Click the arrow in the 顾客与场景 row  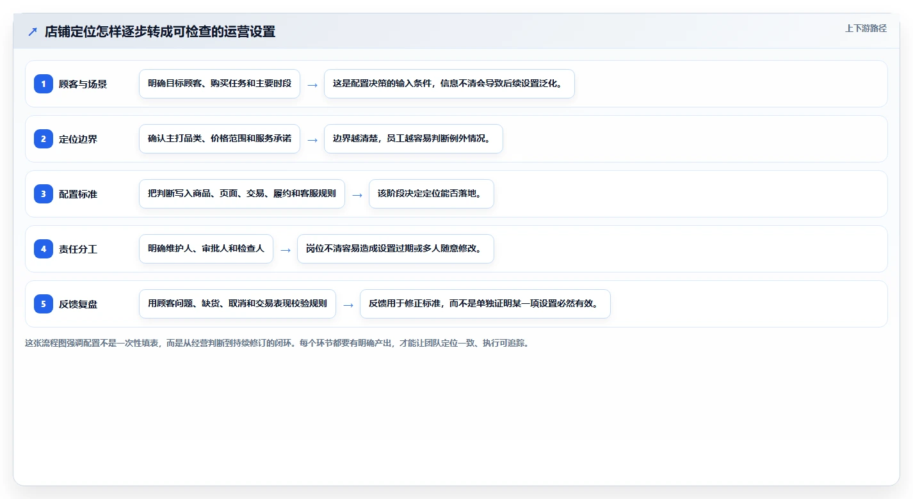(x=312, y=84)
